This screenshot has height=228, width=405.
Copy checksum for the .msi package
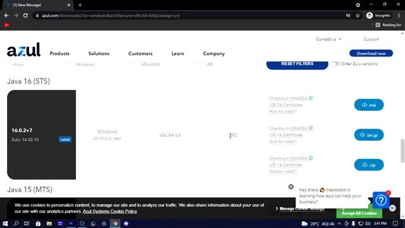[311, 98]
